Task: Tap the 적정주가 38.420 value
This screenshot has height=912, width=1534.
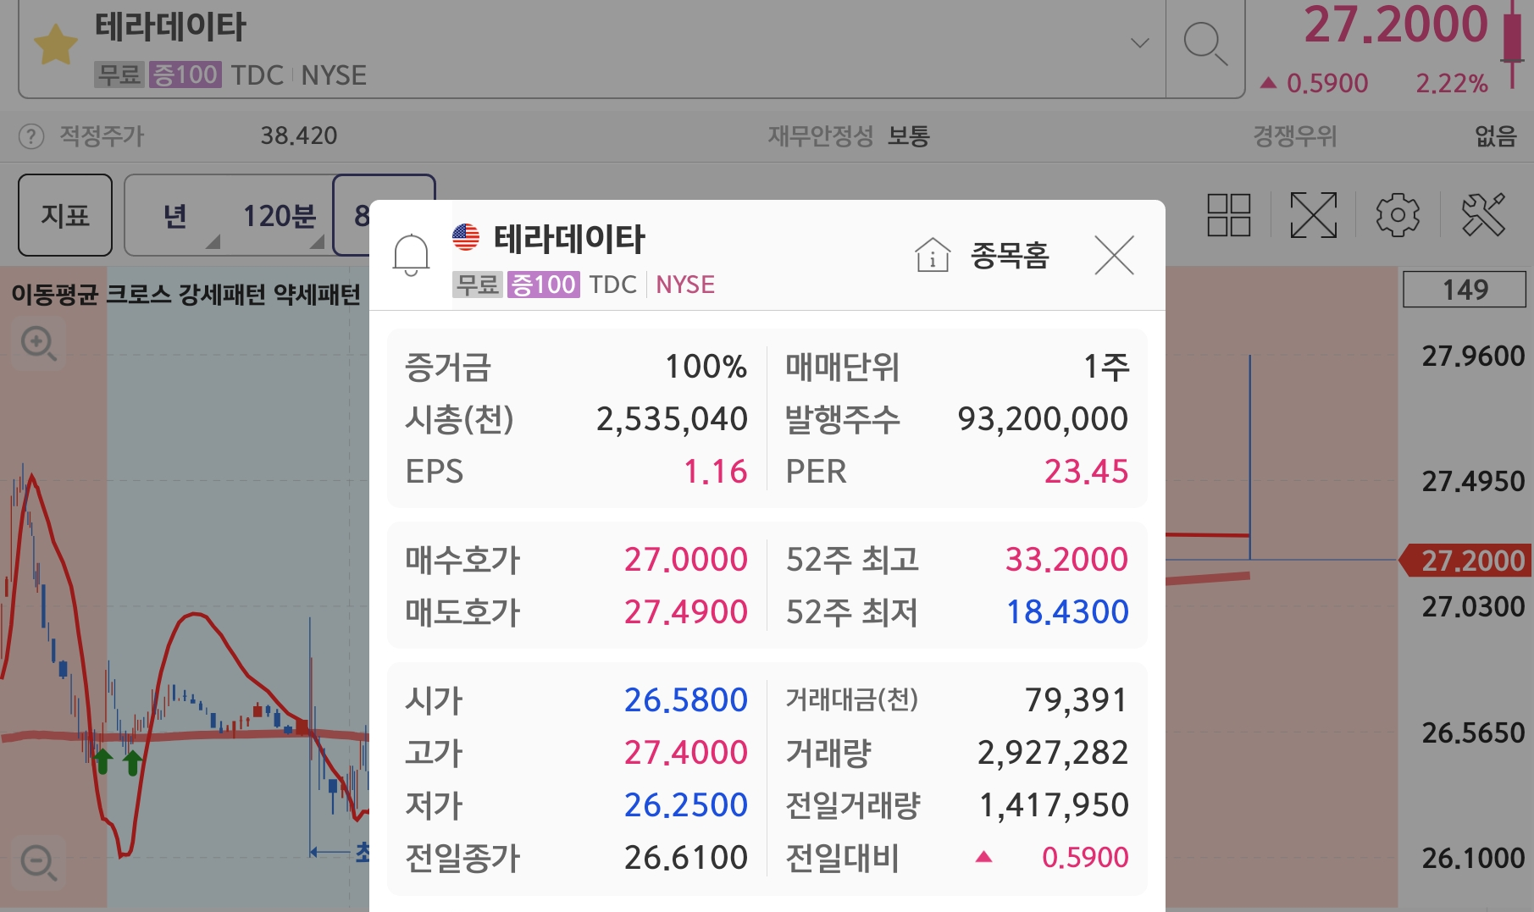Action: [298, 135]
